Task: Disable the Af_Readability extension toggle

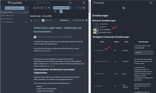Action: point(96,30)
